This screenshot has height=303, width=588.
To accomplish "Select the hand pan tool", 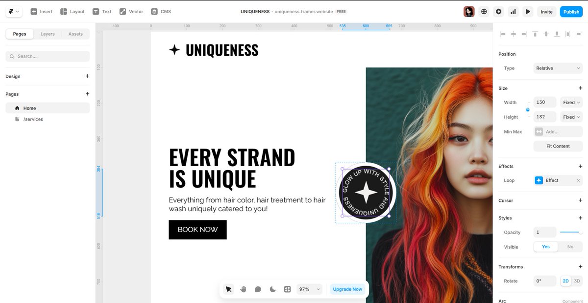I will pyautogui.click(x=243, y=289).
